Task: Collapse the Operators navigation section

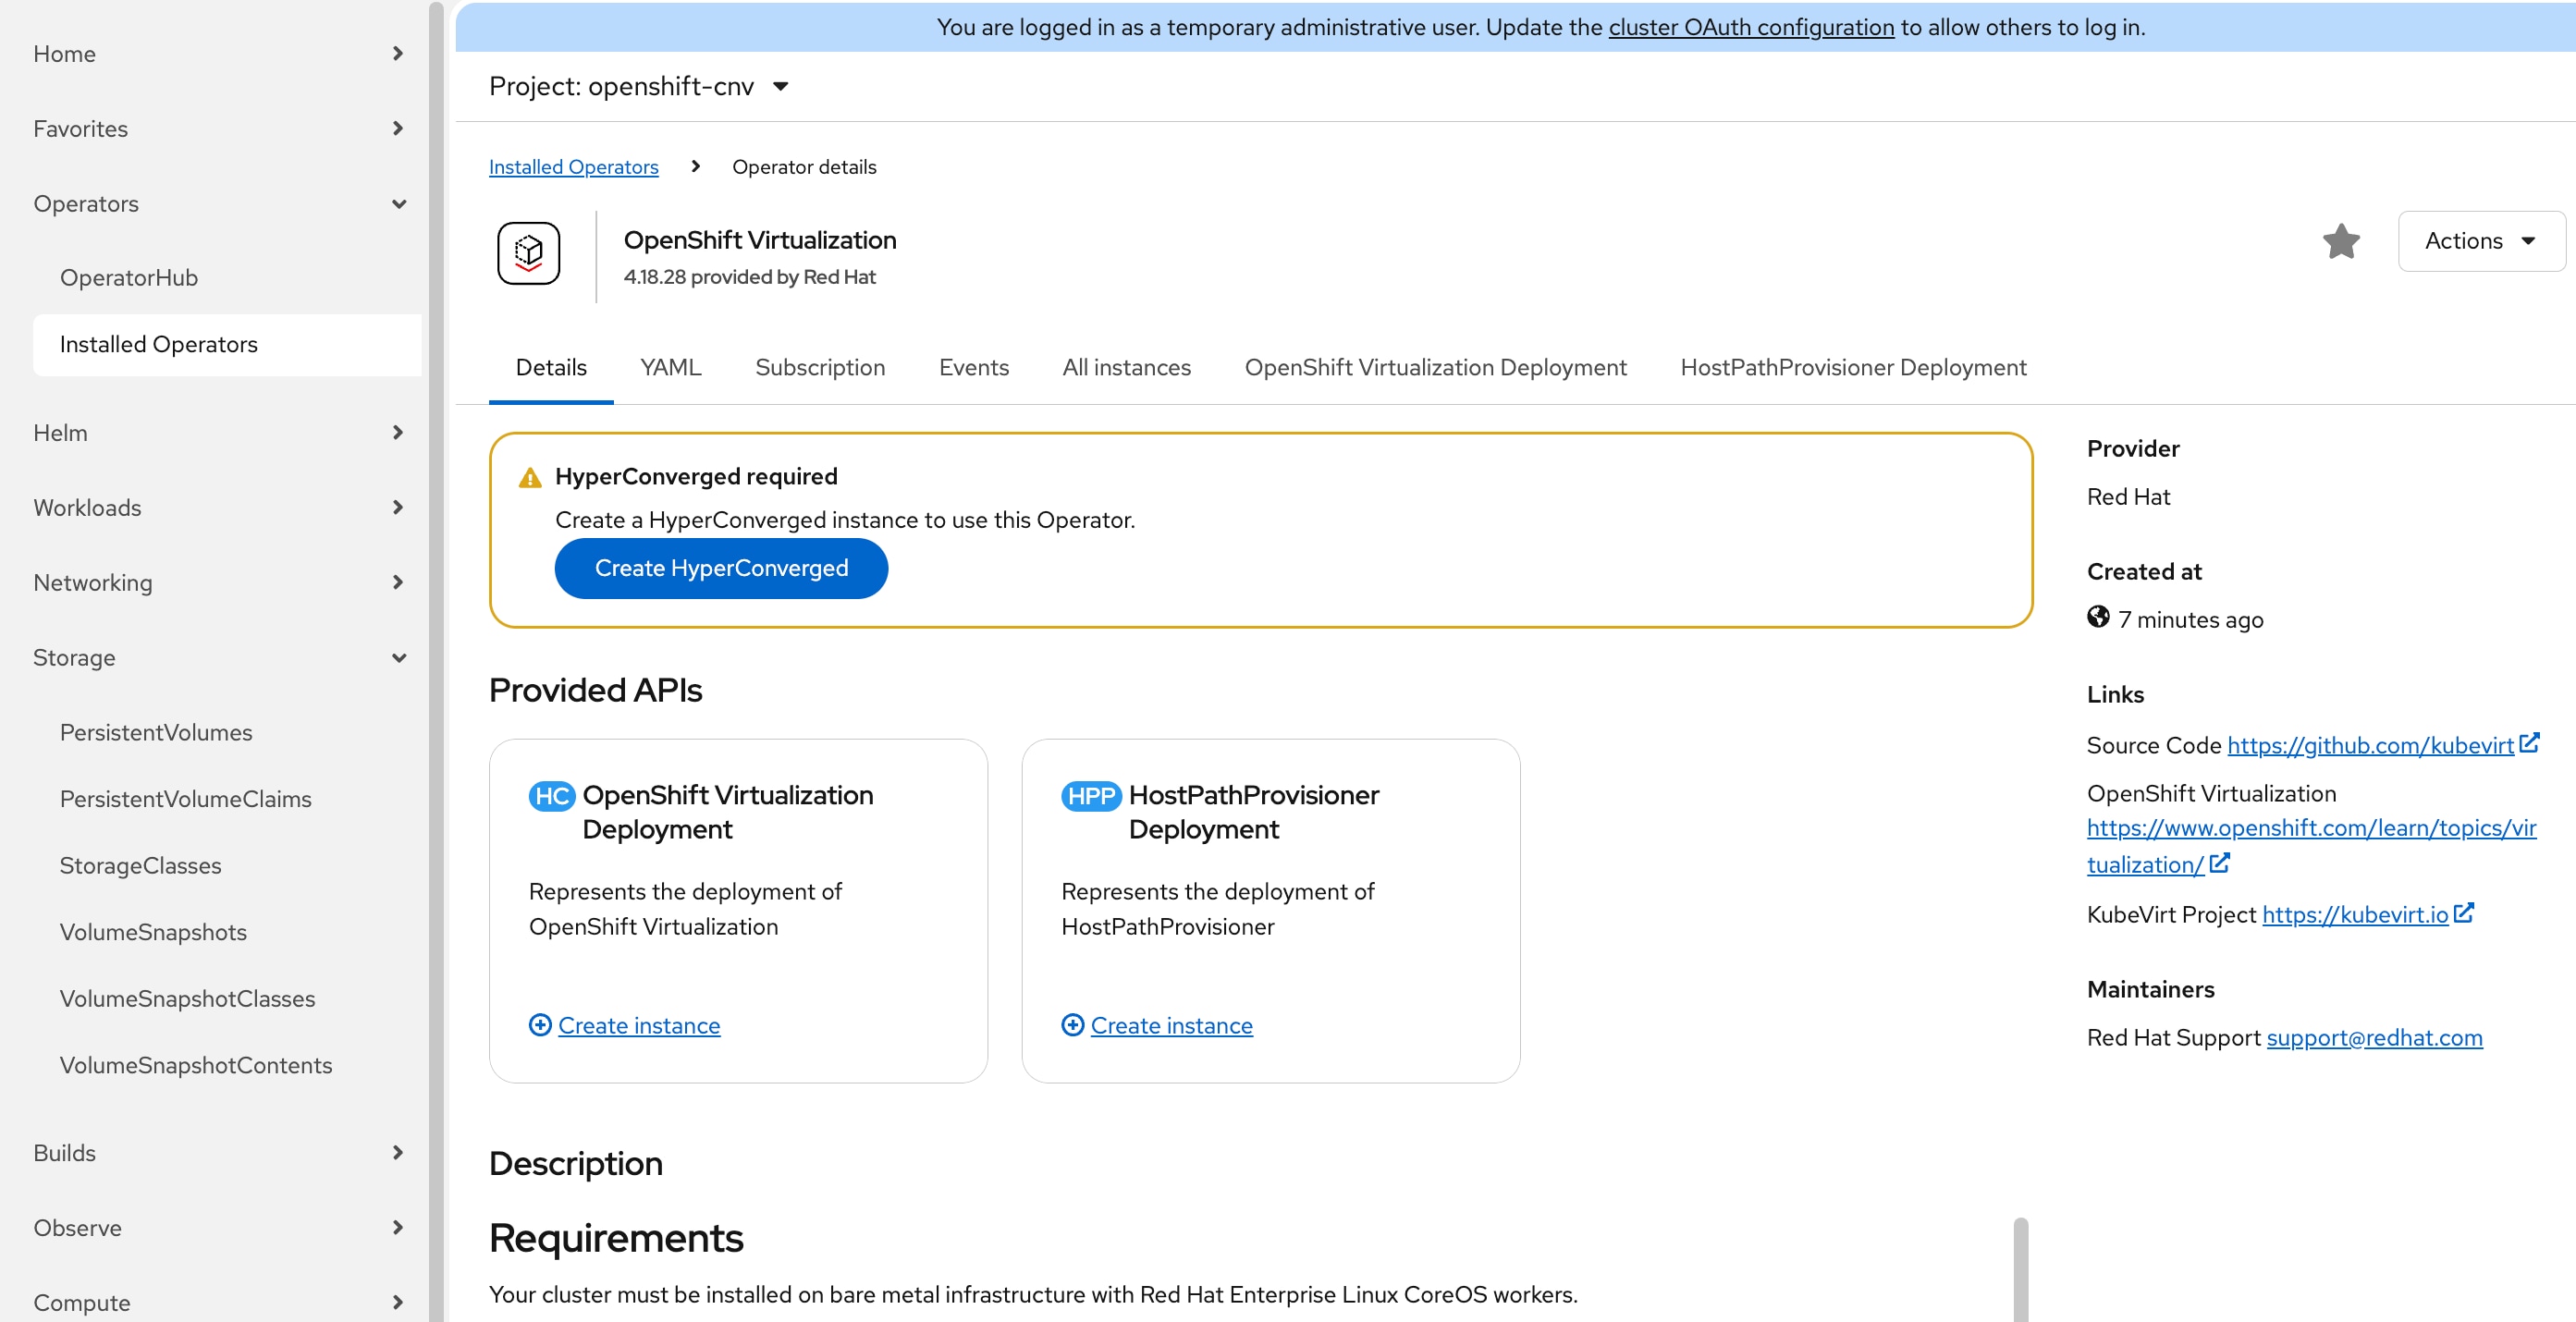Action: click(x=220, y=204)
